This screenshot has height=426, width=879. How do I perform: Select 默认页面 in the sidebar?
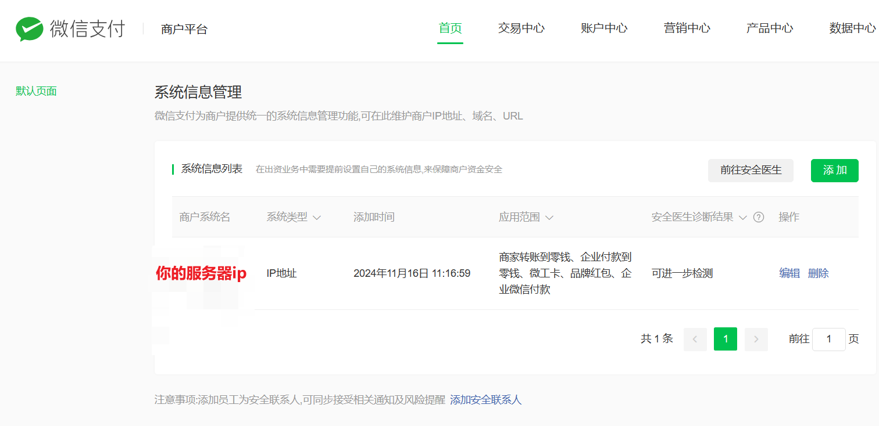(36, 91)
